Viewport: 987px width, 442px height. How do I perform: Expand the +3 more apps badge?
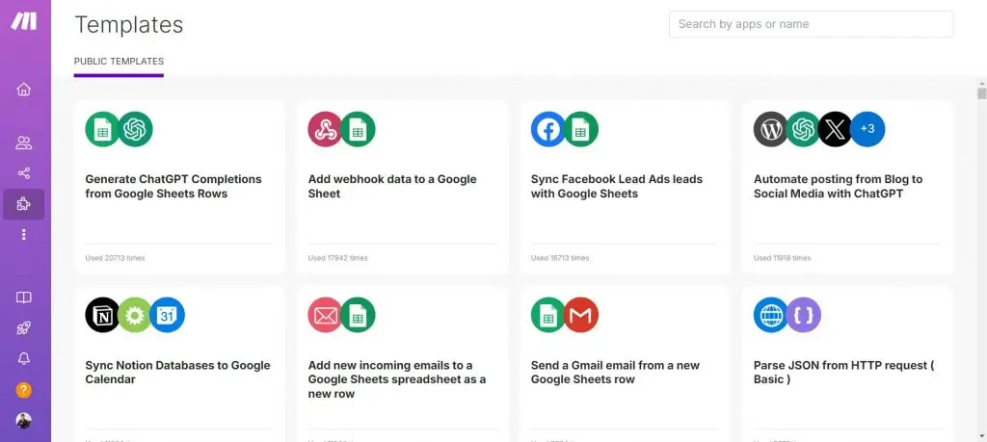pyautogui.click(x=867, y=129)
